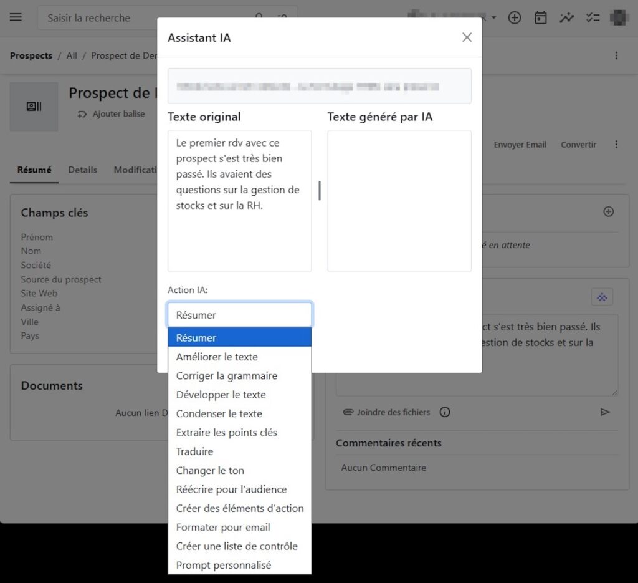Image resolution: width=638 pixels, height=583 pixels.
Task: Pick 'Prompt personnalisé' option
Action: pos(224,565)
